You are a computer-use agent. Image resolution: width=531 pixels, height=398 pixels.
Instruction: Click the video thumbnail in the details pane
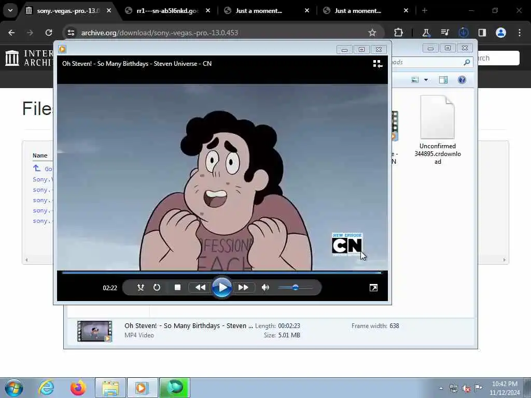coord(94,331)
